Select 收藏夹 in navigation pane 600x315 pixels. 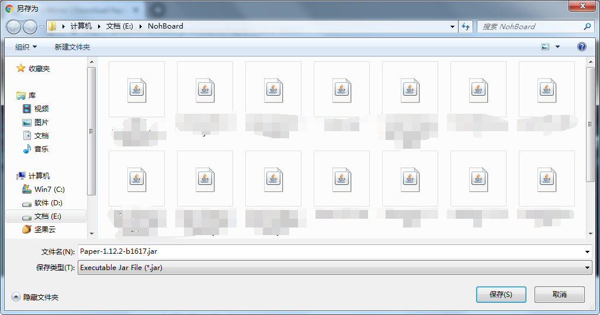(x=33, y=68)
